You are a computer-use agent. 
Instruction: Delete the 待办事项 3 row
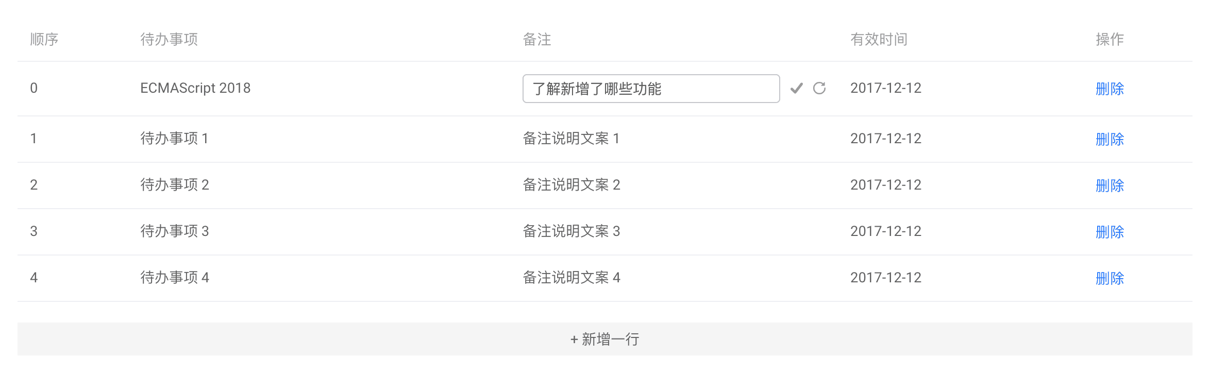point(1110,232)
